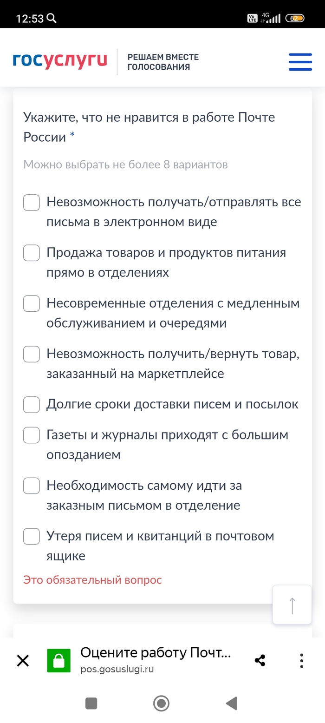Check the electronic letters impossibility option
325x723 pixels.
click(32, 203)
